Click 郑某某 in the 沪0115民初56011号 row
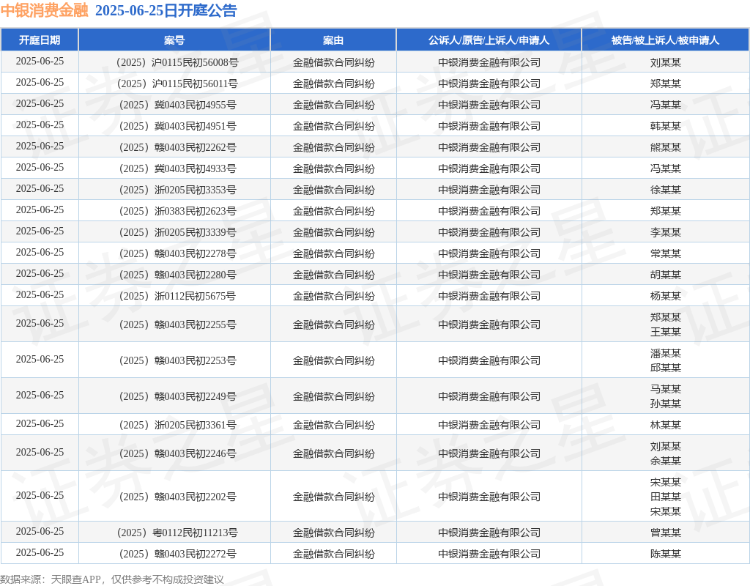This screenshot has width=750, height=586. pyautogui.click(x=665, y=84)
